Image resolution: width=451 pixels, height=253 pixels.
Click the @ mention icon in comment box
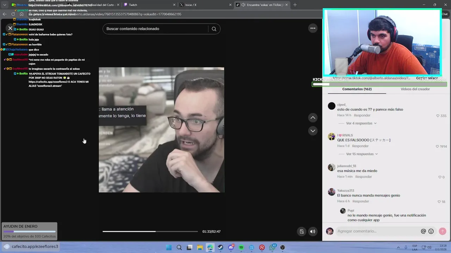pyautogui.click(x=424, y=231)
